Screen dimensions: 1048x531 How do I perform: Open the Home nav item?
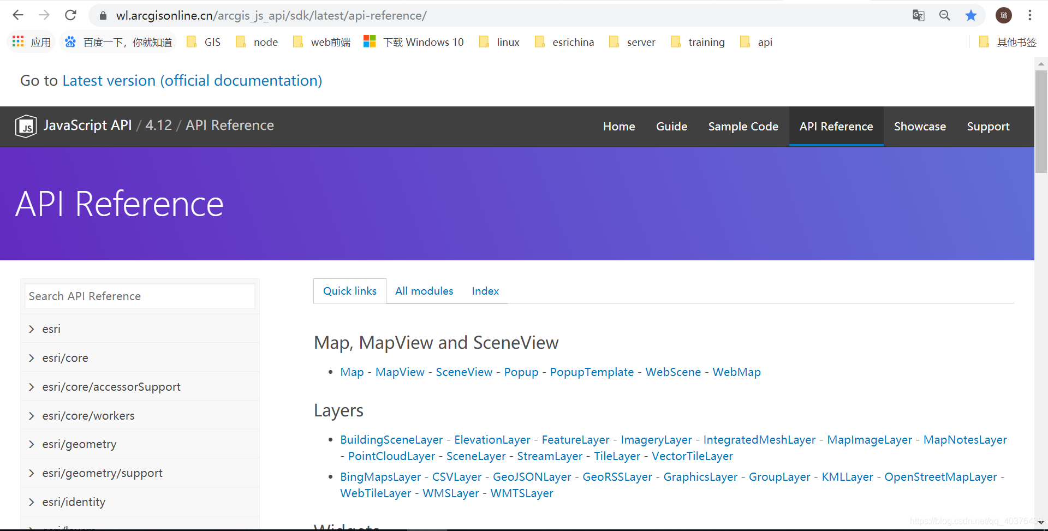tap(619, 126)
